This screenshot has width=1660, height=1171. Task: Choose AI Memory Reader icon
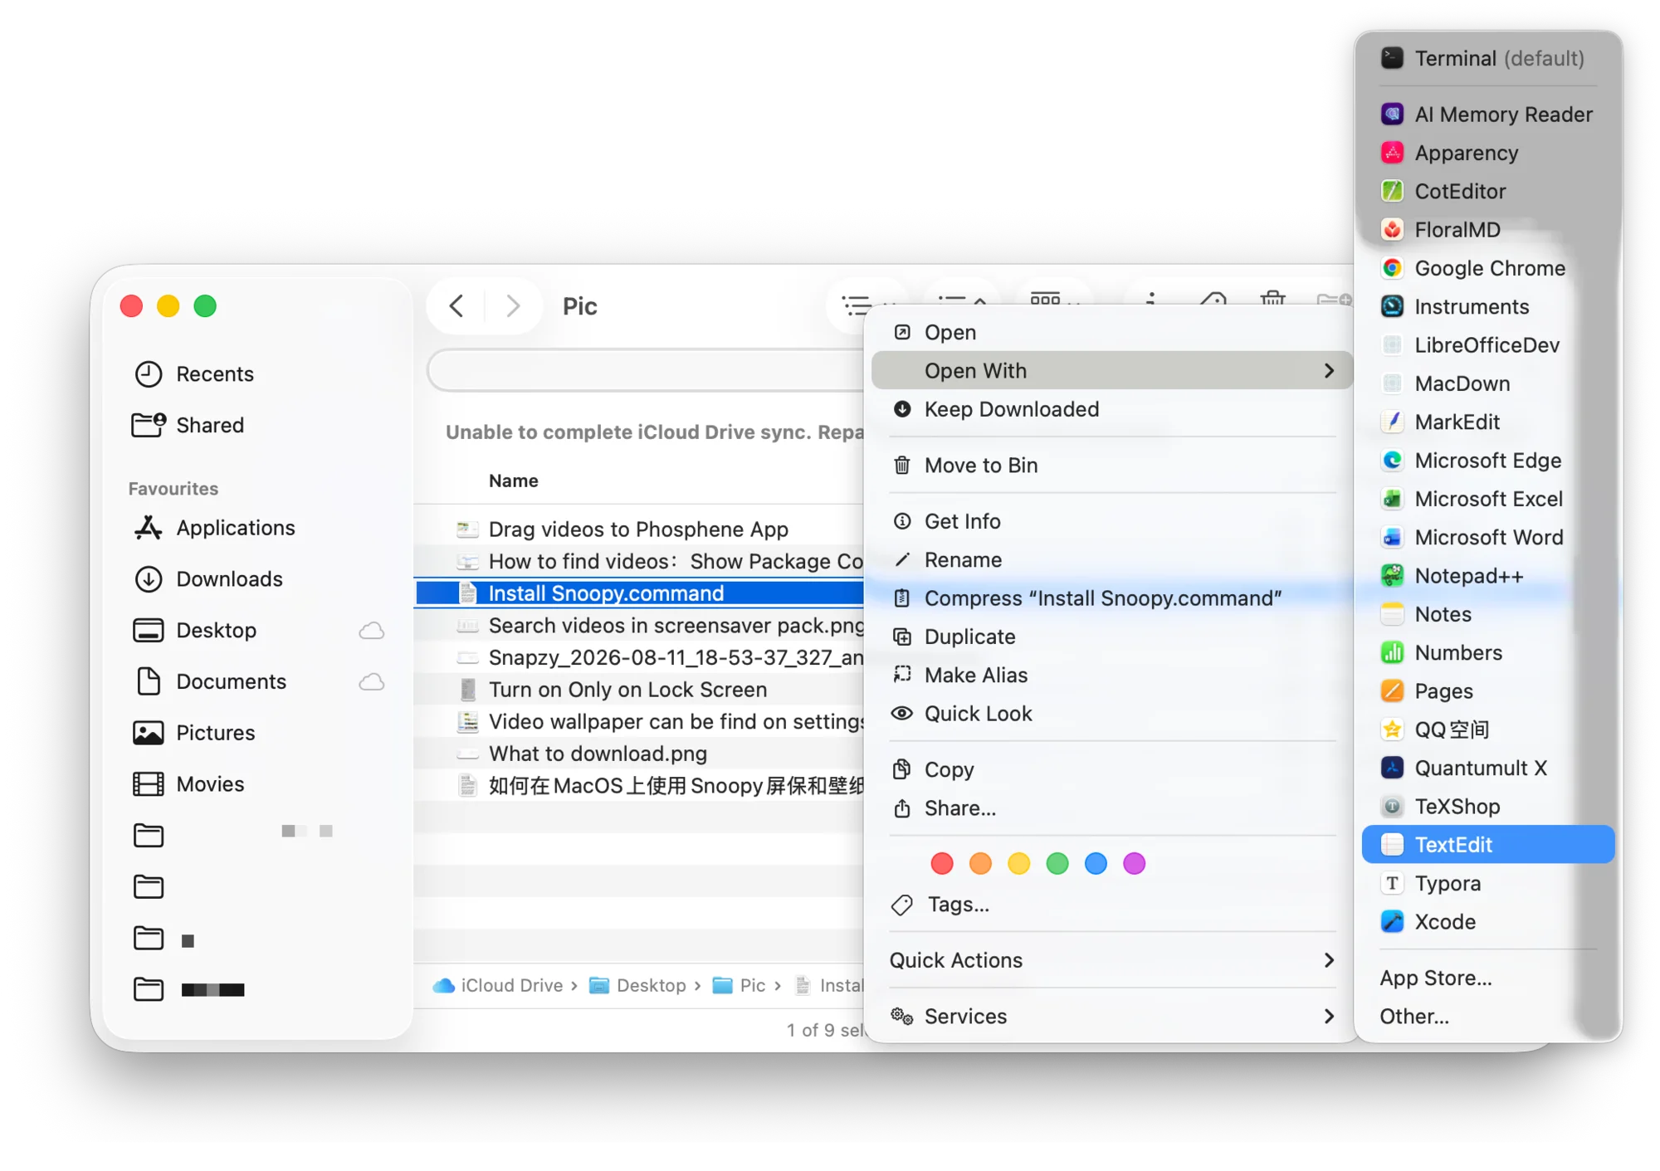(x=1392, y=114)
